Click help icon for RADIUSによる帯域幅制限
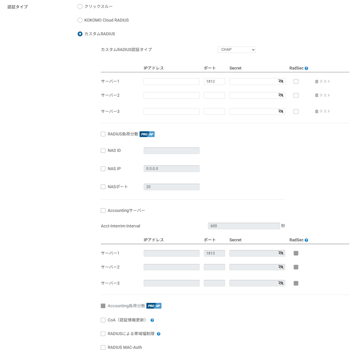Image resolution: width=354 pixels, height=357 pixels. (x=158, y=334)
